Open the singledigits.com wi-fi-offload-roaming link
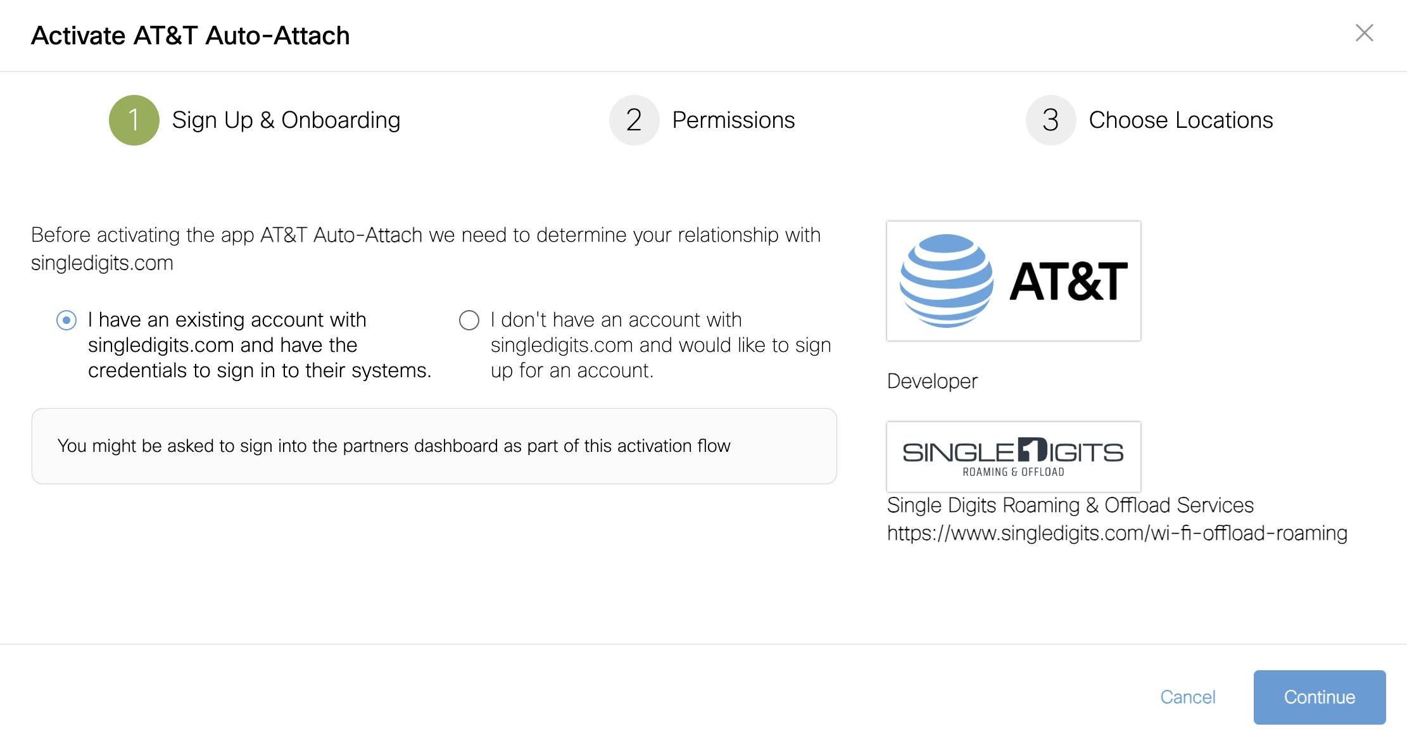 (x=1117, y=533)
